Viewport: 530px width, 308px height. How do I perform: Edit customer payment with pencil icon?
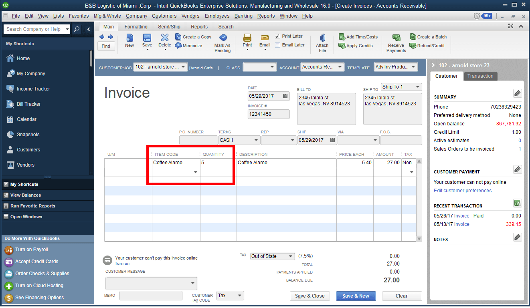point(517,169)
